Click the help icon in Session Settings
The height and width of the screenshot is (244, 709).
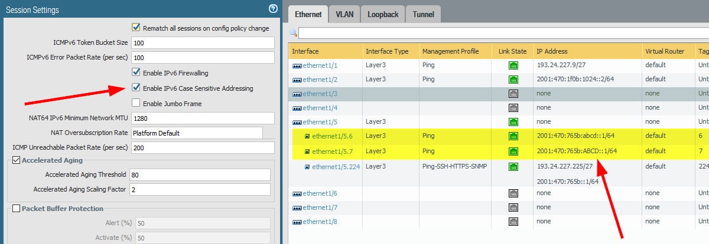click(273, 8)
